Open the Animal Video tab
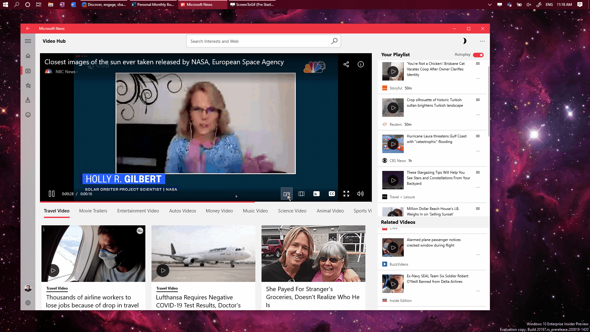This screenshot has width=590, height=332. coord(330,211)
